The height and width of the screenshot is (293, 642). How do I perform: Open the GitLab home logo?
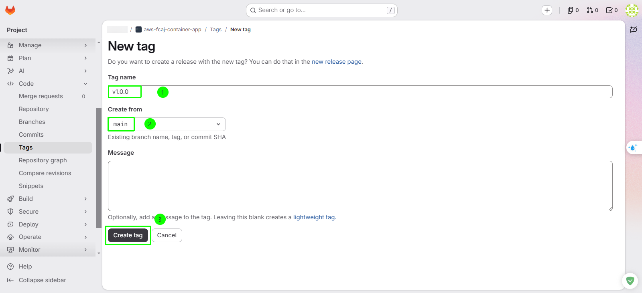click(10, 10)
